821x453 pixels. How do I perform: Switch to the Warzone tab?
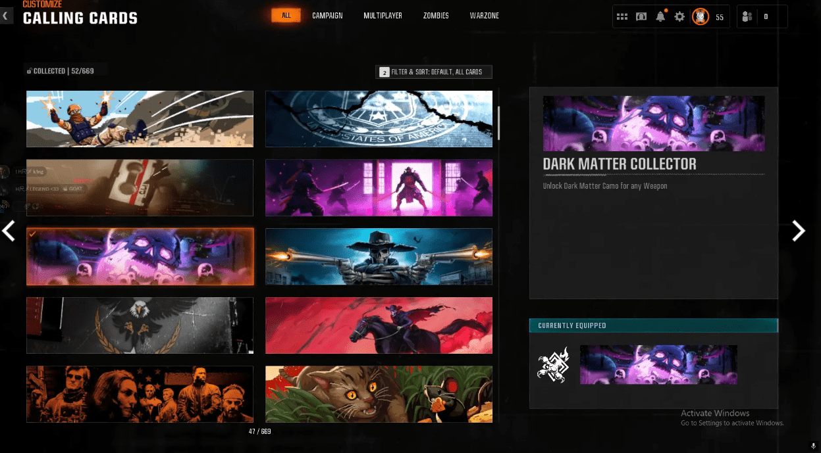point(485,15)
